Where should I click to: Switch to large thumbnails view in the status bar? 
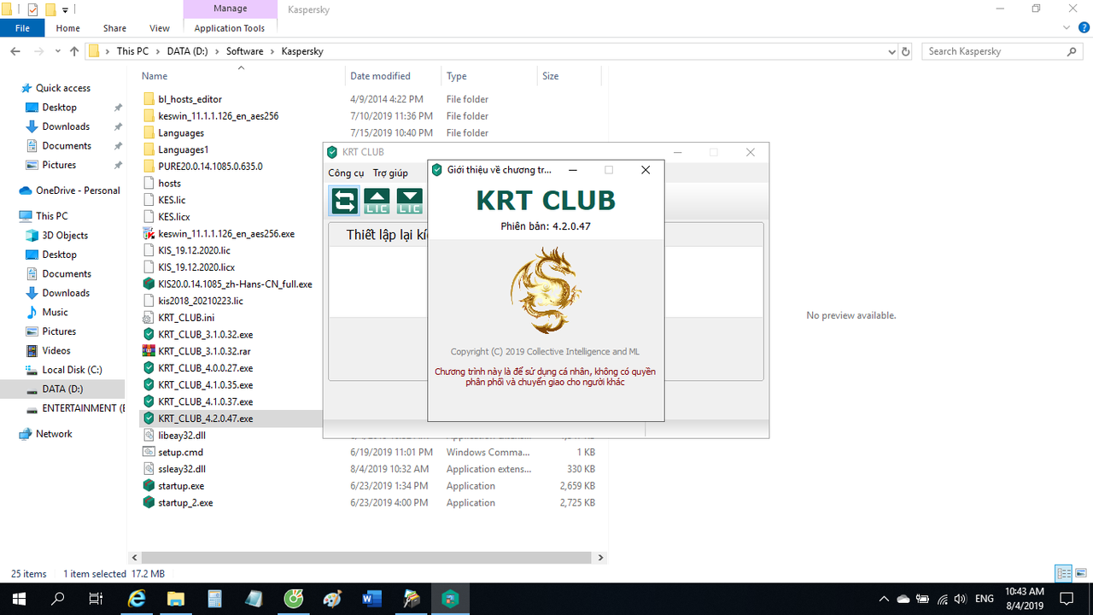point(1079,573)
